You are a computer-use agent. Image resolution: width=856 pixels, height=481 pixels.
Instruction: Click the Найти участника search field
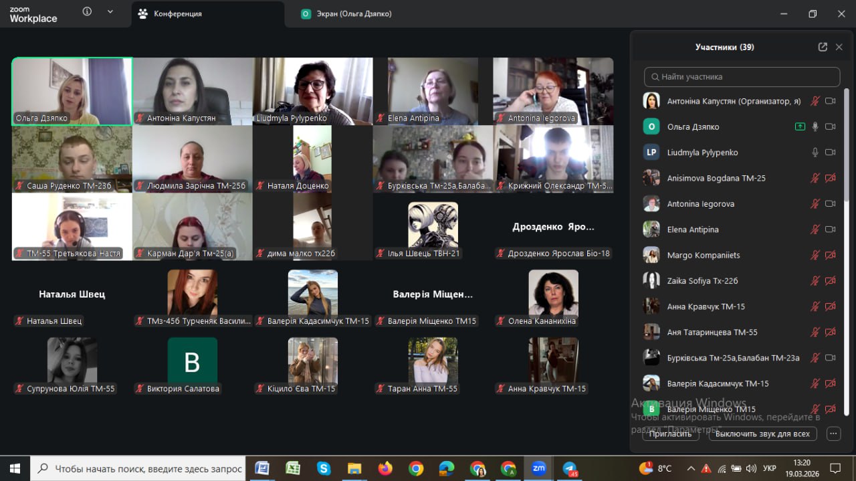click(x=742, y=77)
